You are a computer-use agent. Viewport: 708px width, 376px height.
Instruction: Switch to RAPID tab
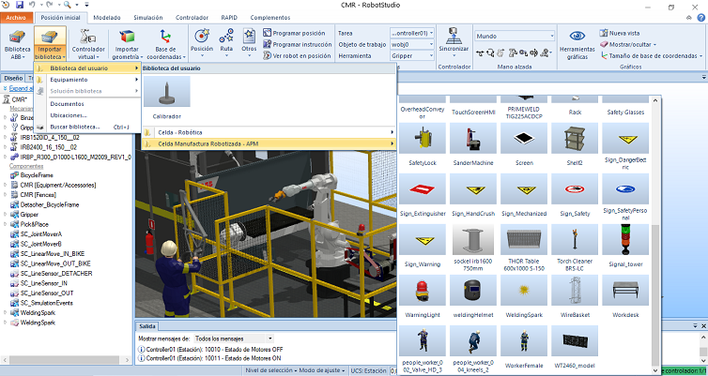coord(229,18)
